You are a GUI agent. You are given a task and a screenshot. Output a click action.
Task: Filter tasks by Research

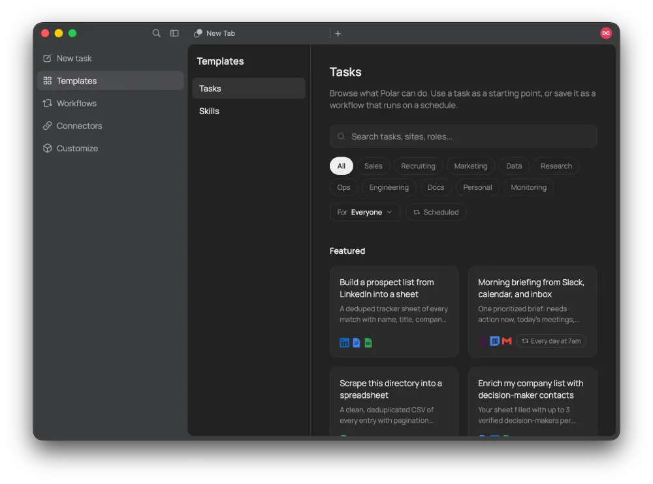click(556, 166)
